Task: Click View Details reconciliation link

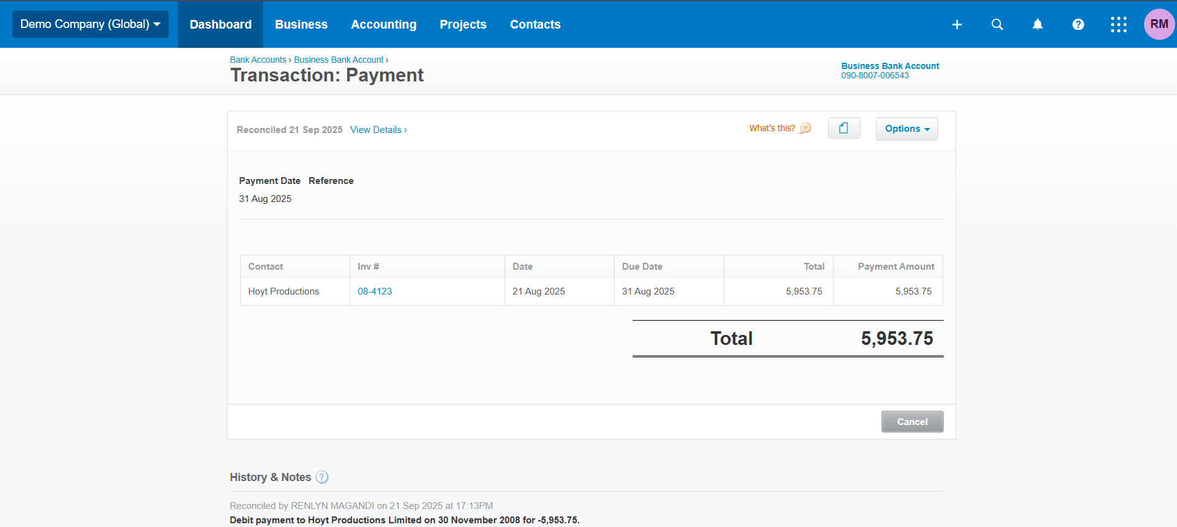Action: [378, 130]
